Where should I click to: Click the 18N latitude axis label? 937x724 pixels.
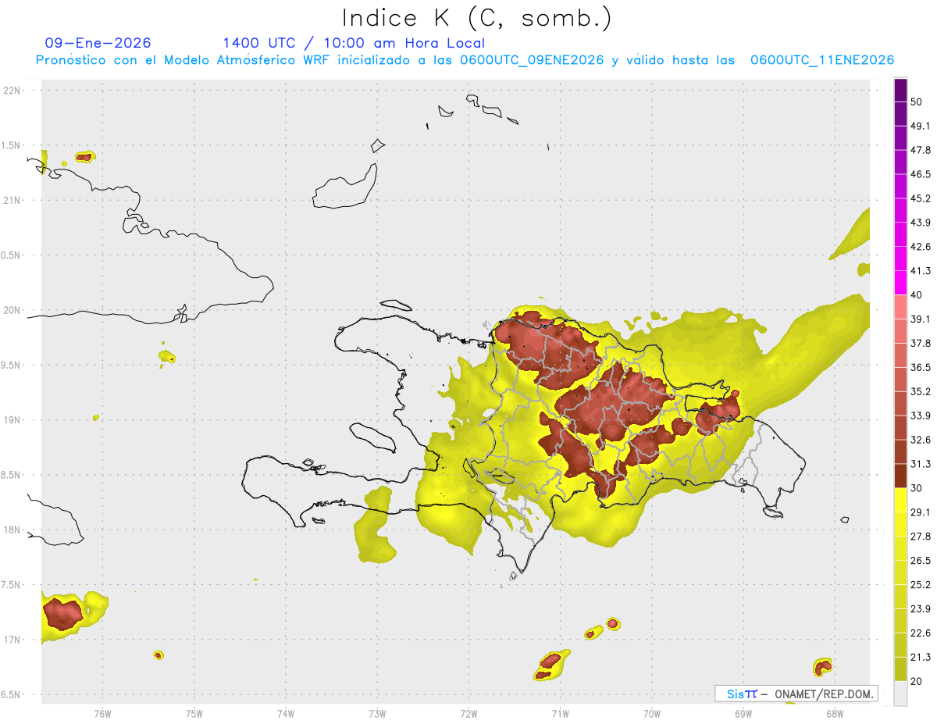pos(13,530)
